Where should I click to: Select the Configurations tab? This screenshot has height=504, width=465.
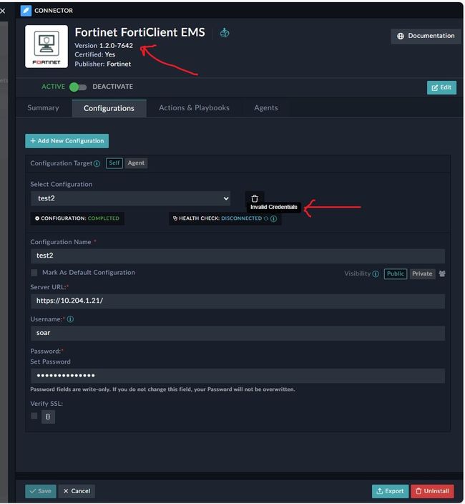coord(109,108)
